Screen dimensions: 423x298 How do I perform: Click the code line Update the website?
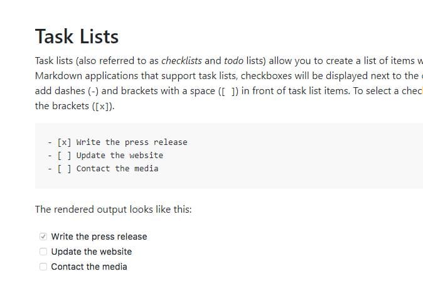[105, 156]
